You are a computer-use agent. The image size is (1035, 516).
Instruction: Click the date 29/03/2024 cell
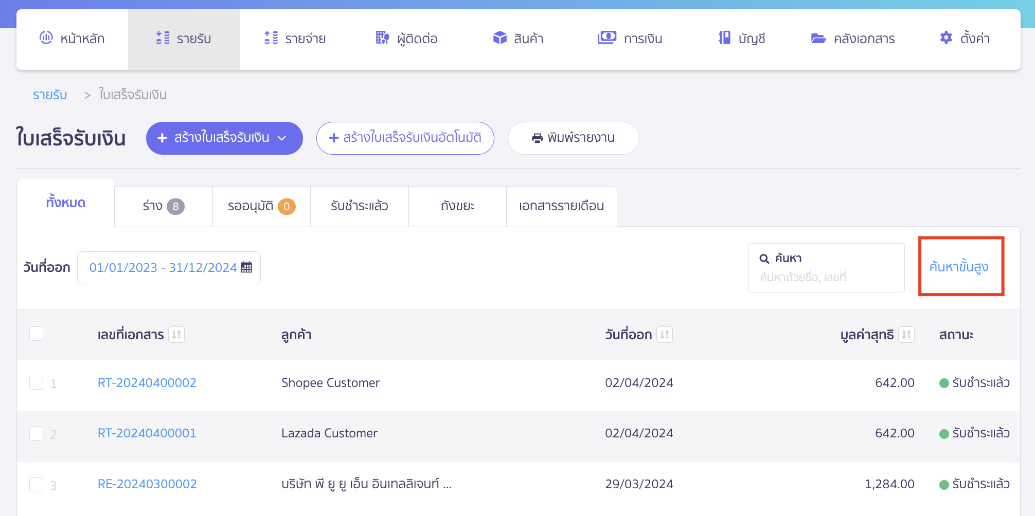[x=639, y=484]
